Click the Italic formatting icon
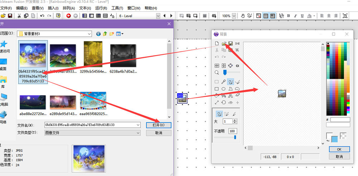 pos(295,16)
